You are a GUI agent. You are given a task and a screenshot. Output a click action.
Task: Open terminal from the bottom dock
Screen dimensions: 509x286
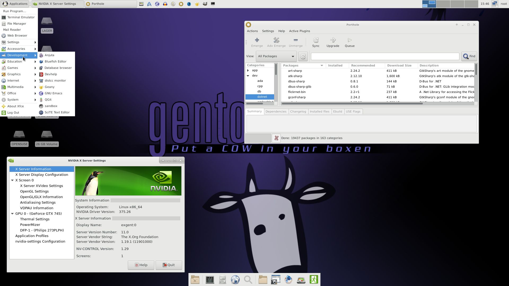pos(210,280)
